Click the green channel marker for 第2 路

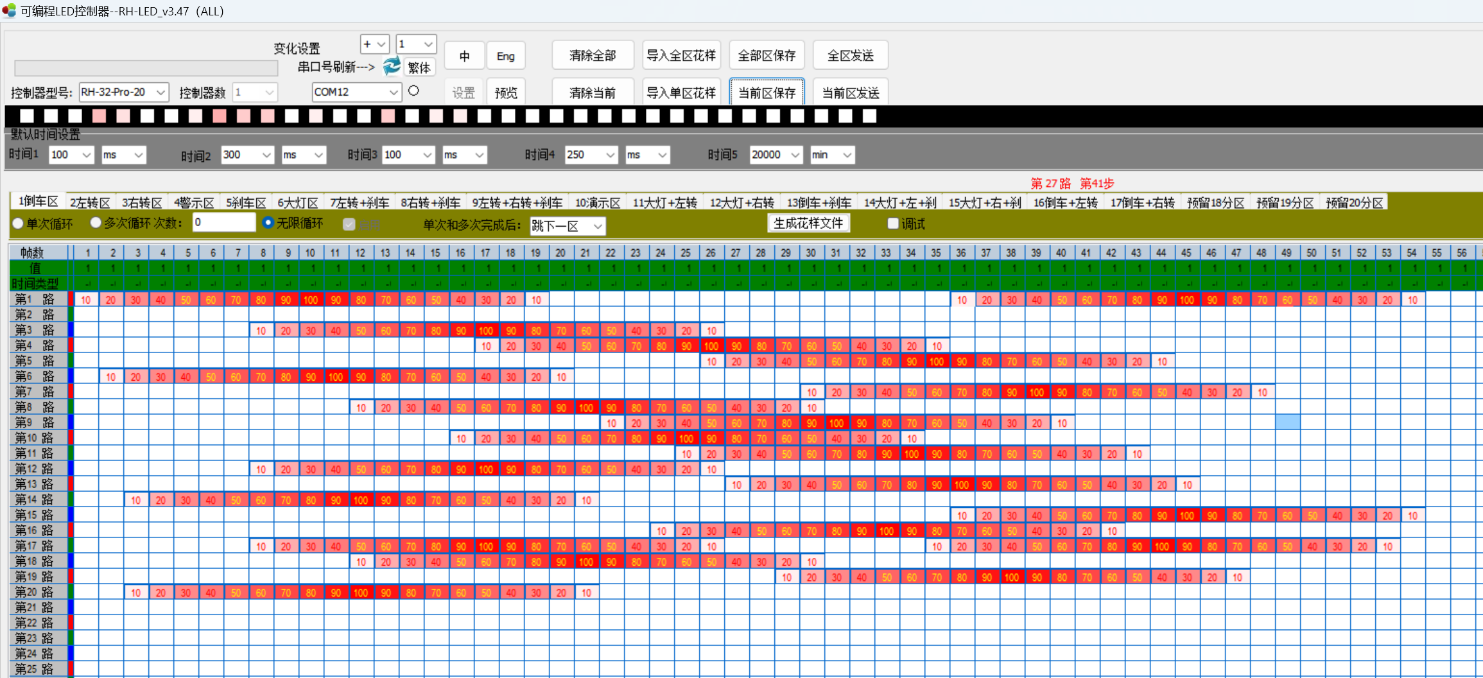[71, 315]
